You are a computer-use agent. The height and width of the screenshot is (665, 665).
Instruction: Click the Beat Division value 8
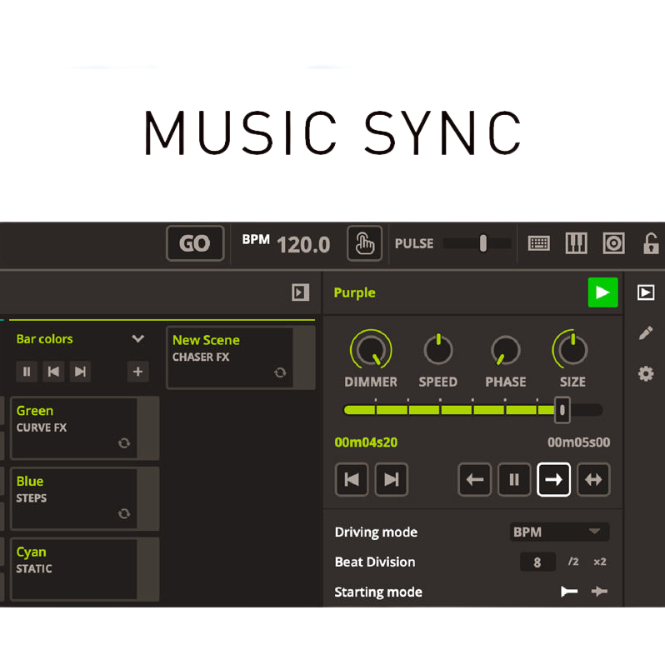[537, 562]
